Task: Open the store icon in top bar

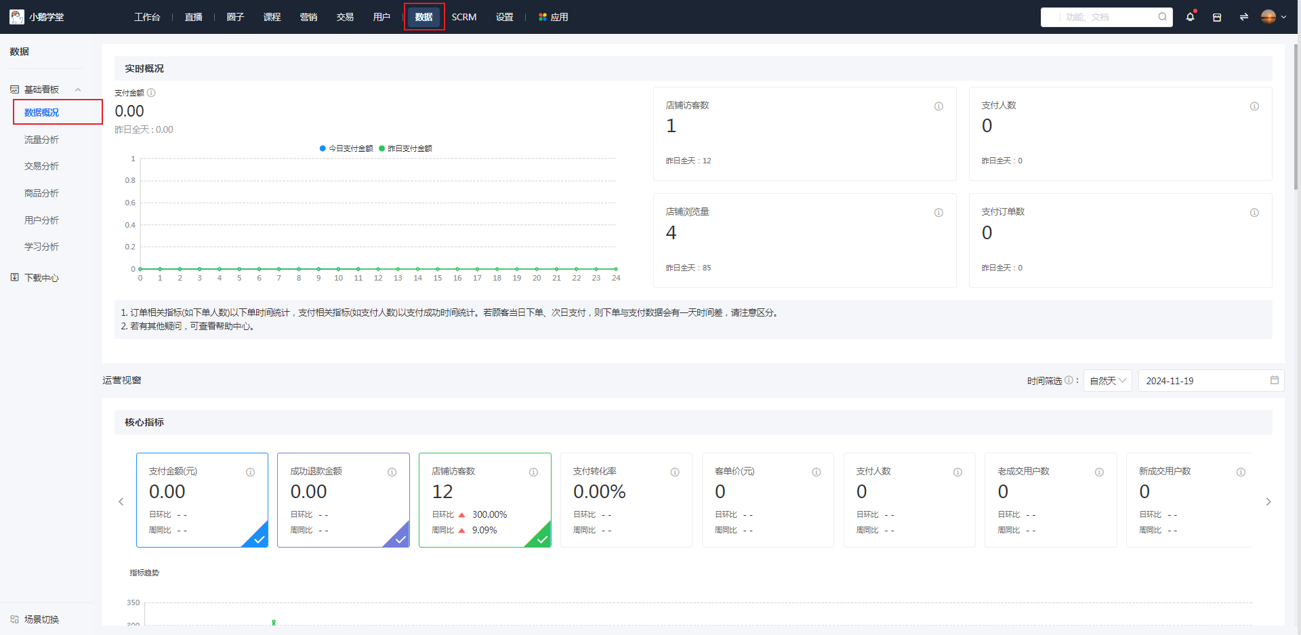Action: tap(1217, 17)
